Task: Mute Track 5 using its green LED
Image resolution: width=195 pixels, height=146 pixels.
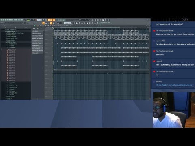Action: pyautogui.click(x=52, y=51)
